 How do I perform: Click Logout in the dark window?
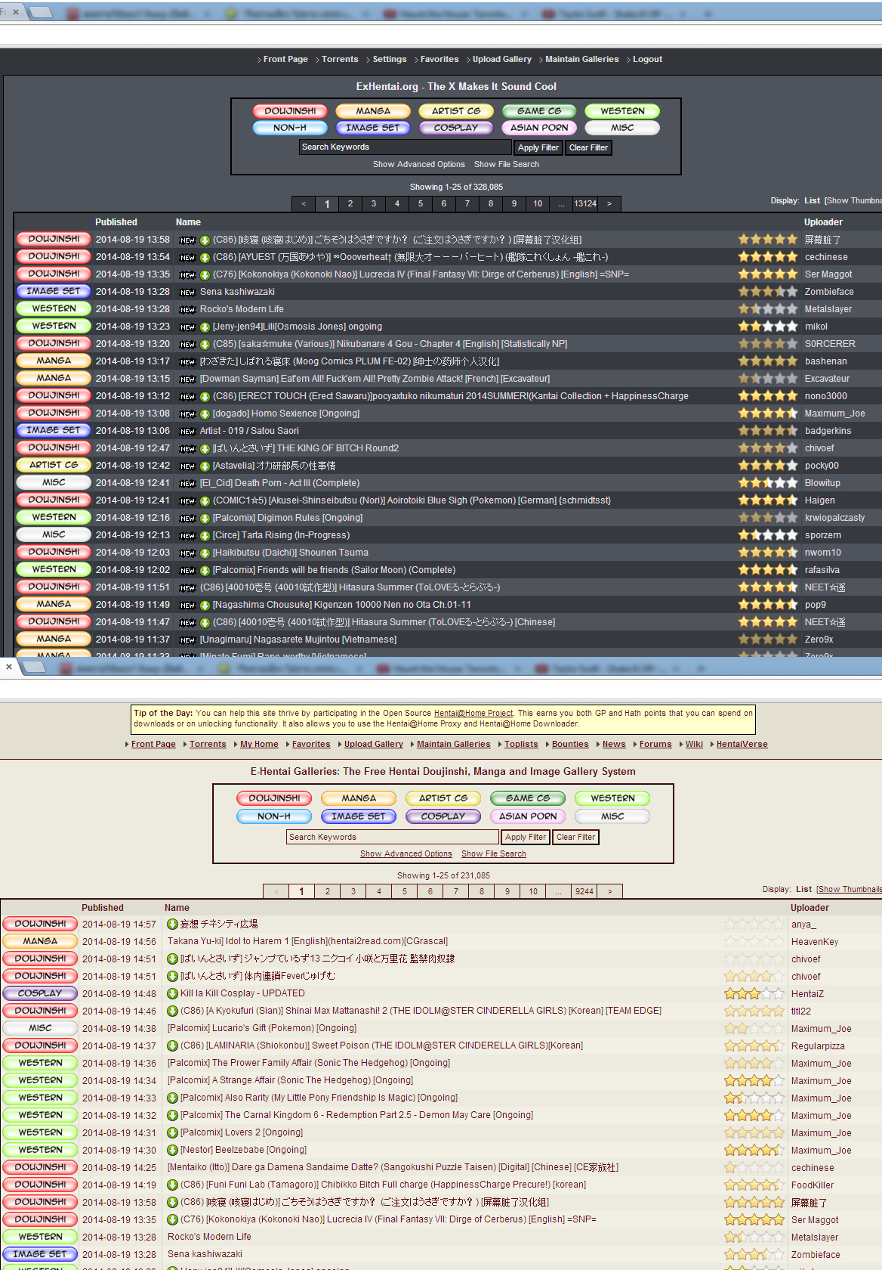pos(647,59)
